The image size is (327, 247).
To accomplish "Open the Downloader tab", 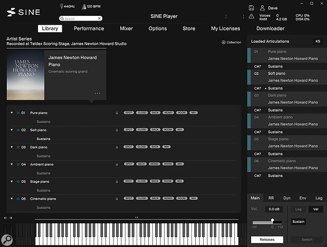I will [x=270, y=28].
